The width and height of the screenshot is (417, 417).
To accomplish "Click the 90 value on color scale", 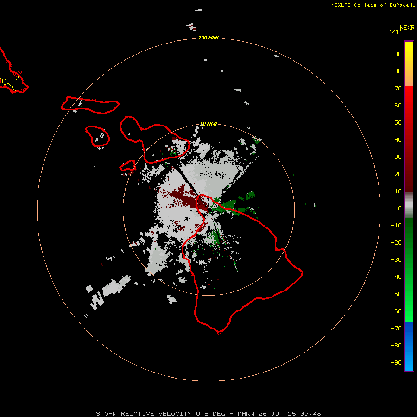I will tap(398, 54).
